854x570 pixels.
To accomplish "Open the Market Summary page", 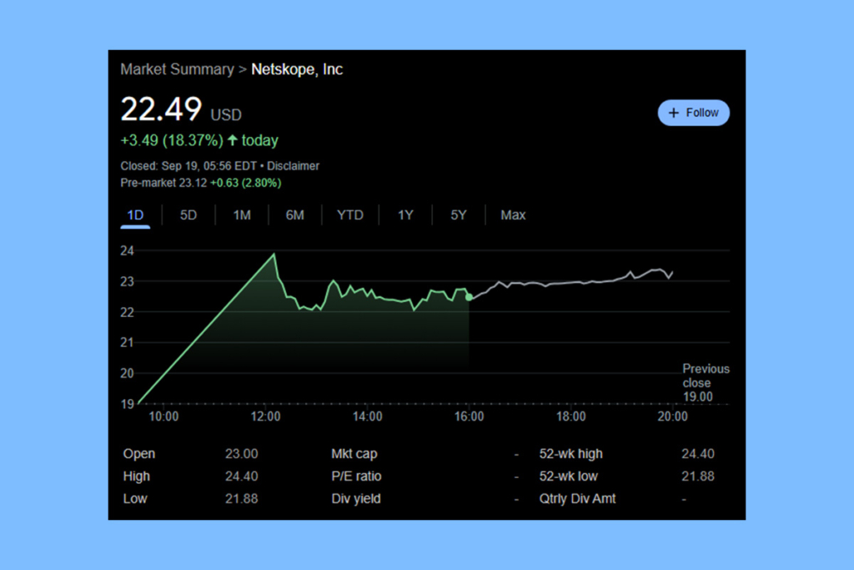I will tap(177, 69).
